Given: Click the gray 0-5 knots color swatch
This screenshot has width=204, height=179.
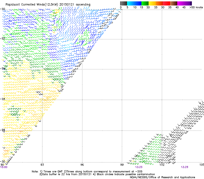Looking at the screenshot, I should pos(124,3).
